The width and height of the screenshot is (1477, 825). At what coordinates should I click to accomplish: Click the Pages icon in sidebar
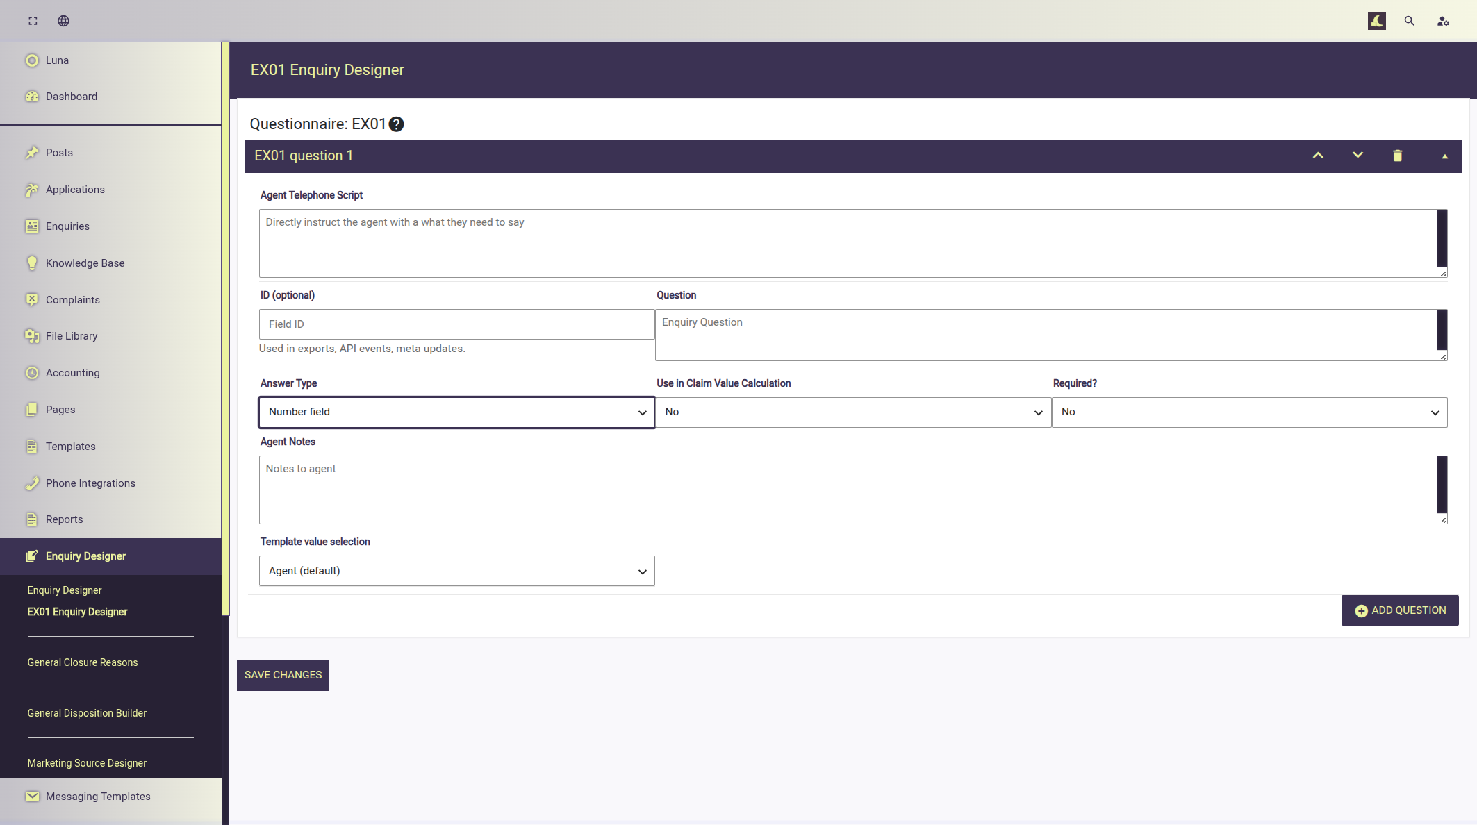pyautogui.click(x=32, y=410)
